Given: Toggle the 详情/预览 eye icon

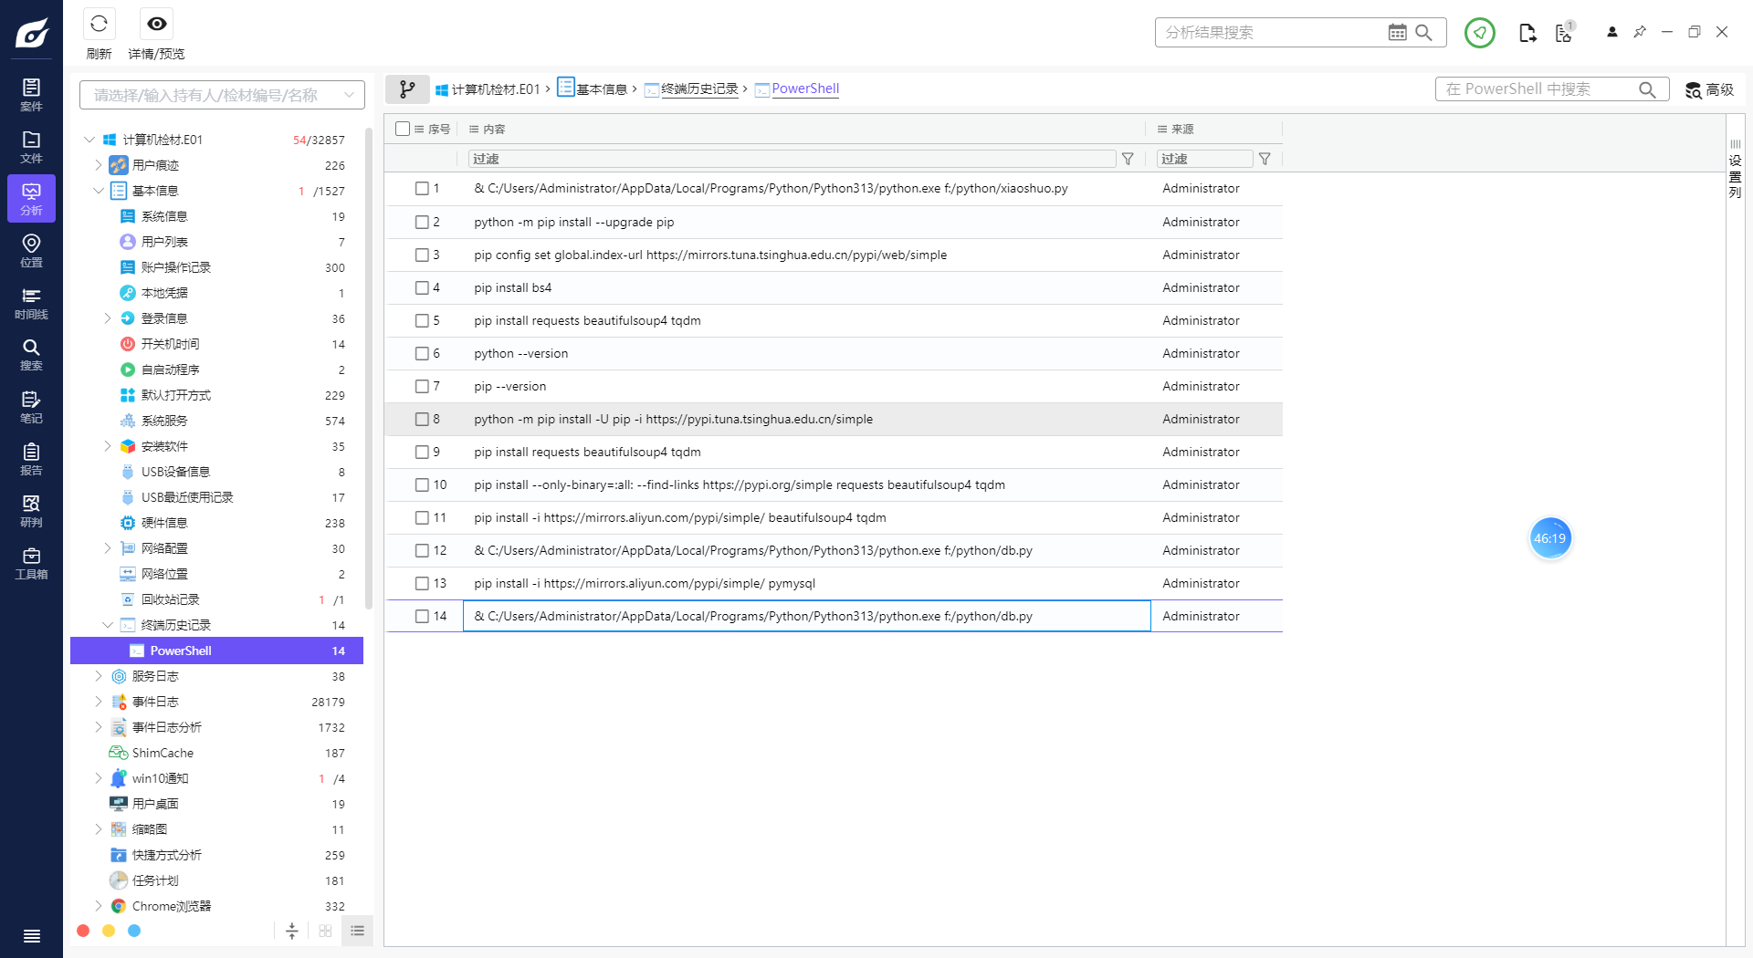Looking at the screenshot, I should [x=156, y=25].
